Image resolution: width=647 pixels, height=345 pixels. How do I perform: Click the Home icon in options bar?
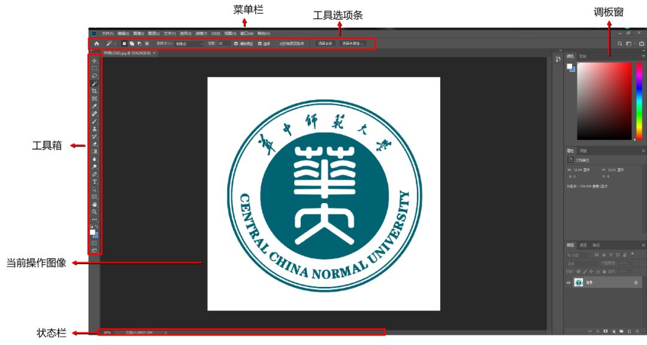(96, 43)
